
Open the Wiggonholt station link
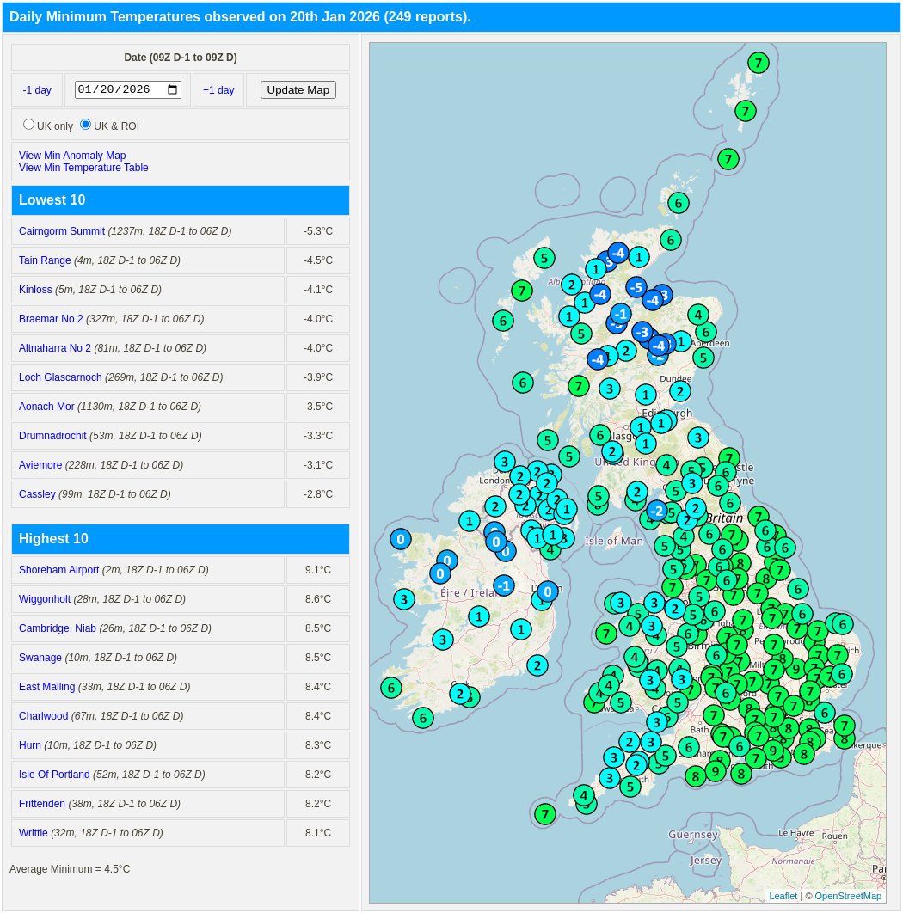pyautogui.click(x=45, y=599)
